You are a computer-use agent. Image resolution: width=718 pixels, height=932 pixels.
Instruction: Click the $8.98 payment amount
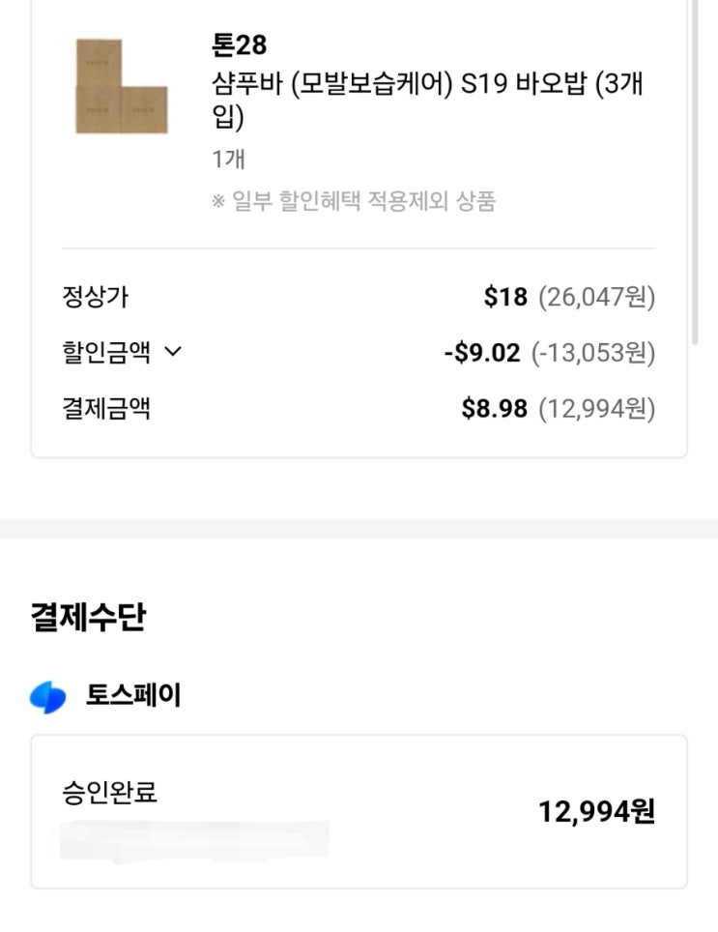(x=494, y=409)
